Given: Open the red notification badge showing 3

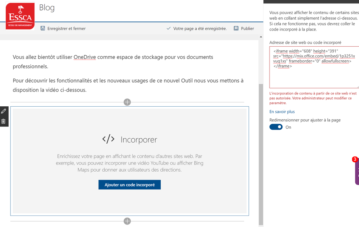Looking at the screenshot, I should click(355, 159).
